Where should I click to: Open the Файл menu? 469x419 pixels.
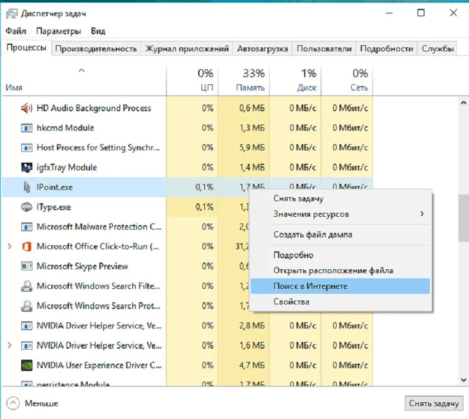coord(16,31)
